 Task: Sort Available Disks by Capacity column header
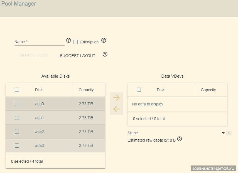86,90
